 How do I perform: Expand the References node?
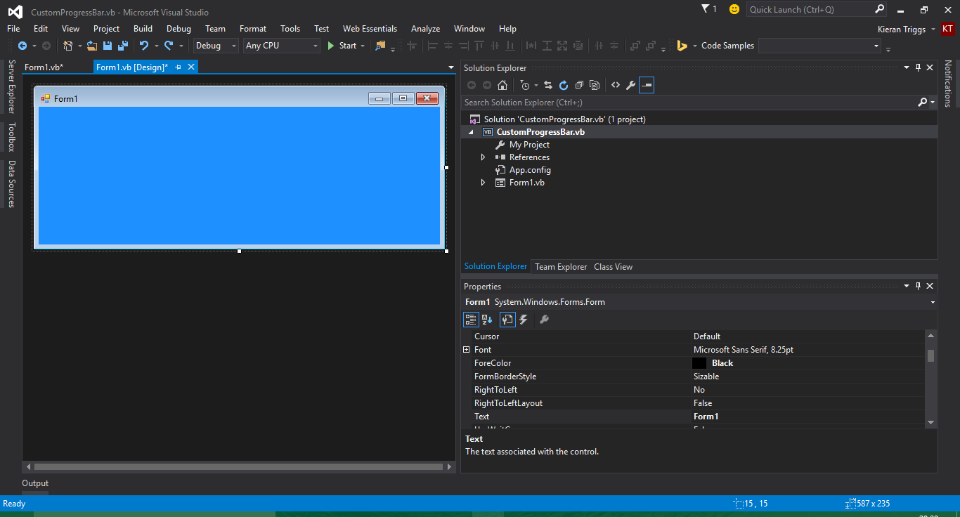[x=483, y=157]
